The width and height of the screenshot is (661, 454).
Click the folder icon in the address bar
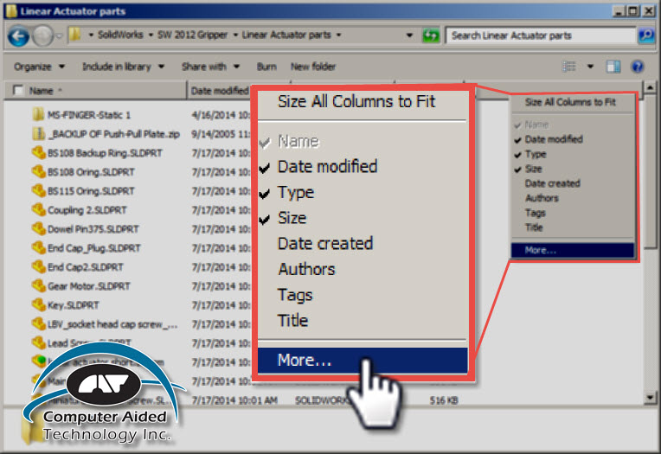tap(75, 34)
